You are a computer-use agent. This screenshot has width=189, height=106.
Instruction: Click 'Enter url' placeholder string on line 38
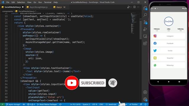[x=55, y=97]
